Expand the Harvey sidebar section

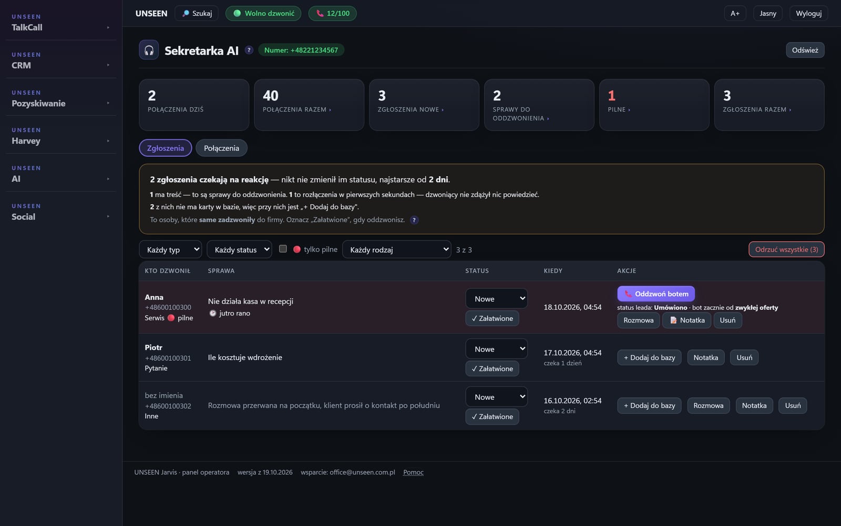[x=61, y=136]
